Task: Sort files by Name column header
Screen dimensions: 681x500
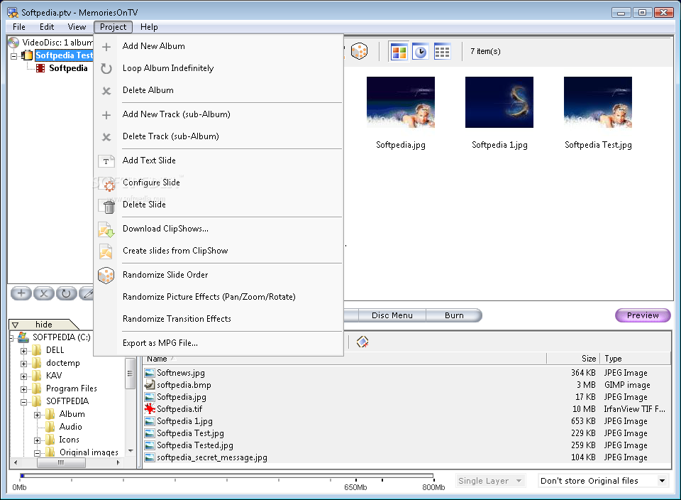Action: pos(344,359)
